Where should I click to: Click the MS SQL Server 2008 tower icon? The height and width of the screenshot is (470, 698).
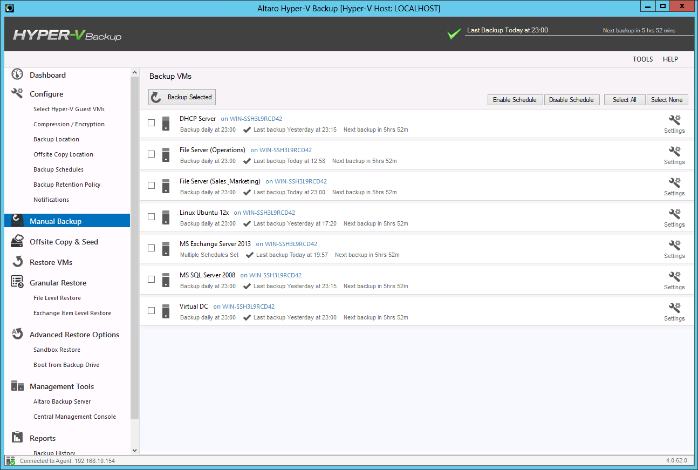tap(166, 280)
